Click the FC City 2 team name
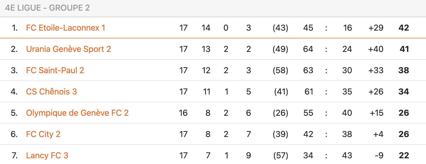426x164 pixels. click(43, 134)
